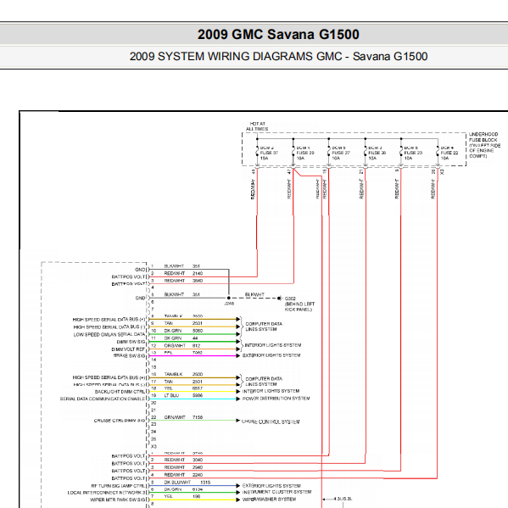Click wire label 'RED/WHT 3840' on pin 3
508x508 pixels.
(183, 281)
